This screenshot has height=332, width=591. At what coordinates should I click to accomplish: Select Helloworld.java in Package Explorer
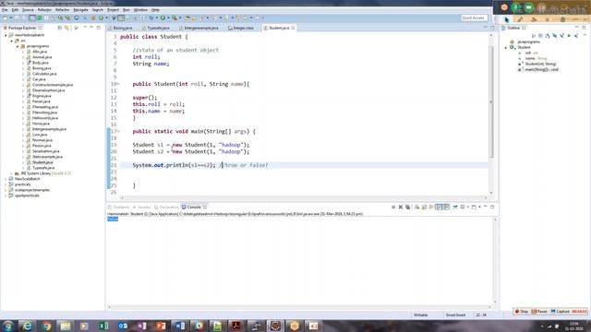point(45,118)
